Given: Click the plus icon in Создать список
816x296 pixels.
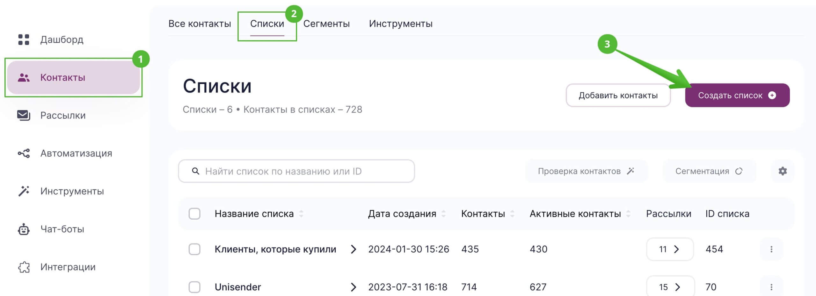Looking at the screenshot, I should pyautogui.click(x=772, y=95).
